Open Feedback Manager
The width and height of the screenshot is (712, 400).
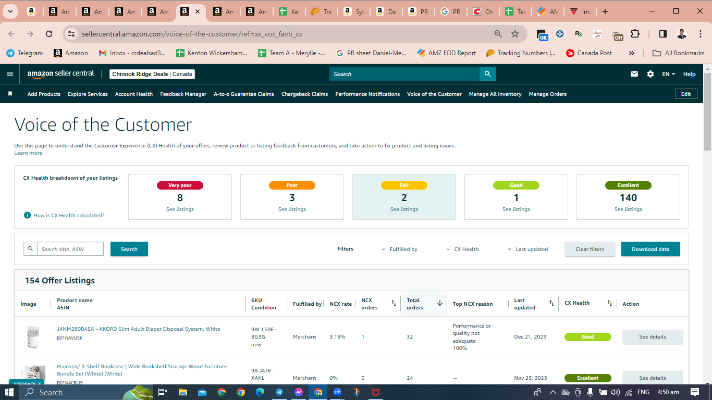pos(183,94)
